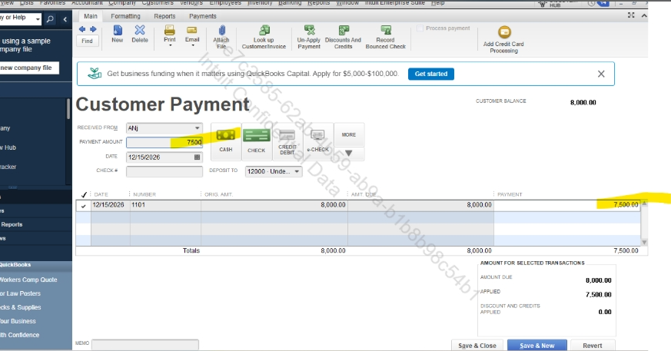Click the Revert button

point(593,346)
